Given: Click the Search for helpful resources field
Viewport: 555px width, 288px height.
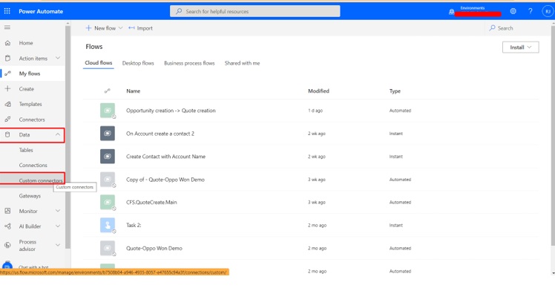Looking at the screenshot, I should pos(254,11).
